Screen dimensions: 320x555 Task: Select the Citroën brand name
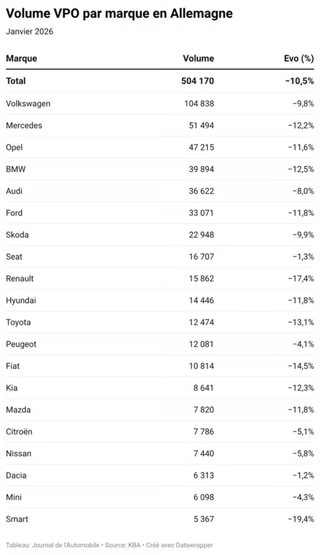click(19, 432)
